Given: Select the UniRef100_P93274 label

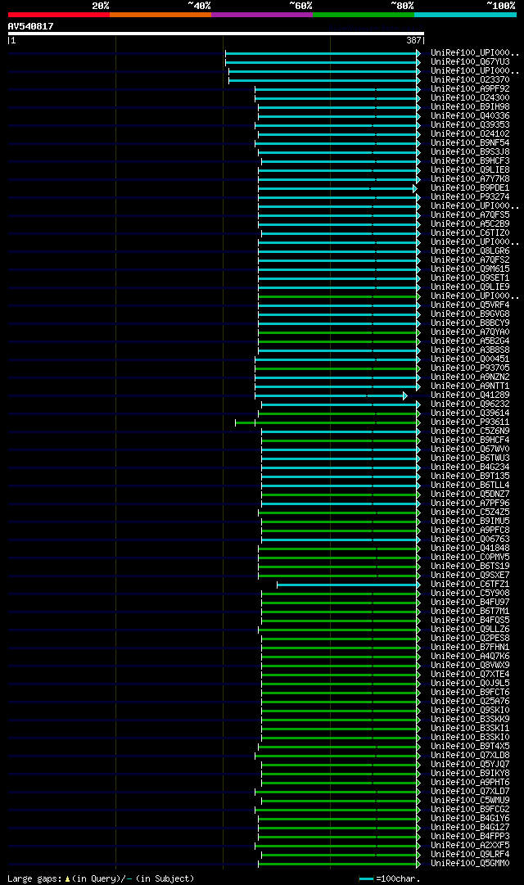Looking at the screenshot, I should [470, 197].
